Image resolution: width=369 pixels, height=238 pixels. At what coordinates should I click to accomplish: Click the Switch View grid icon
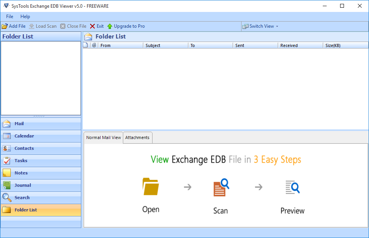tap(245, 26)
